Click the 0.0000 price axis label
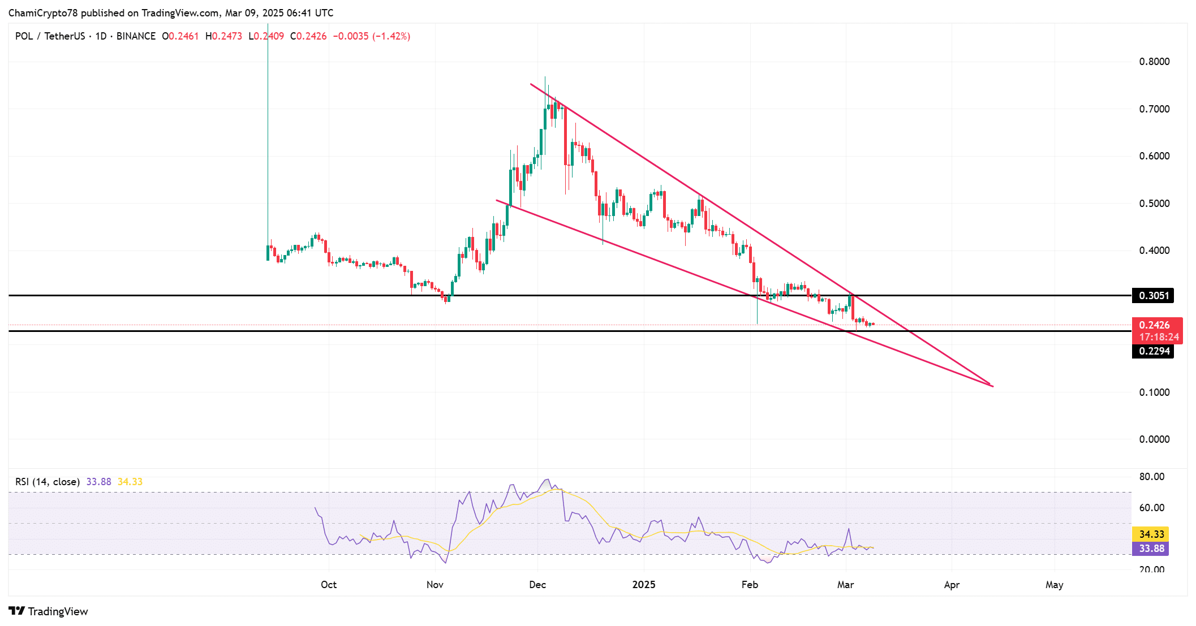Screen dimensions: 1196x626 click(1154, 439)
